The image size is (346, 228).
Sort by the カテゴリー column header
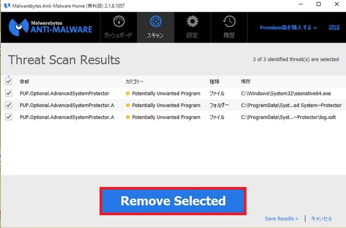134,82
